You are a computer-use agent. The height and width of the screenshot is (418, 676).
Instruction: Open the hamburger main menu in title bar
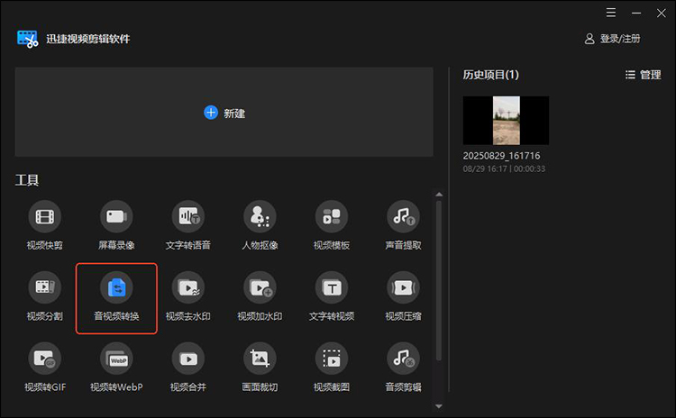coord(611,13)
